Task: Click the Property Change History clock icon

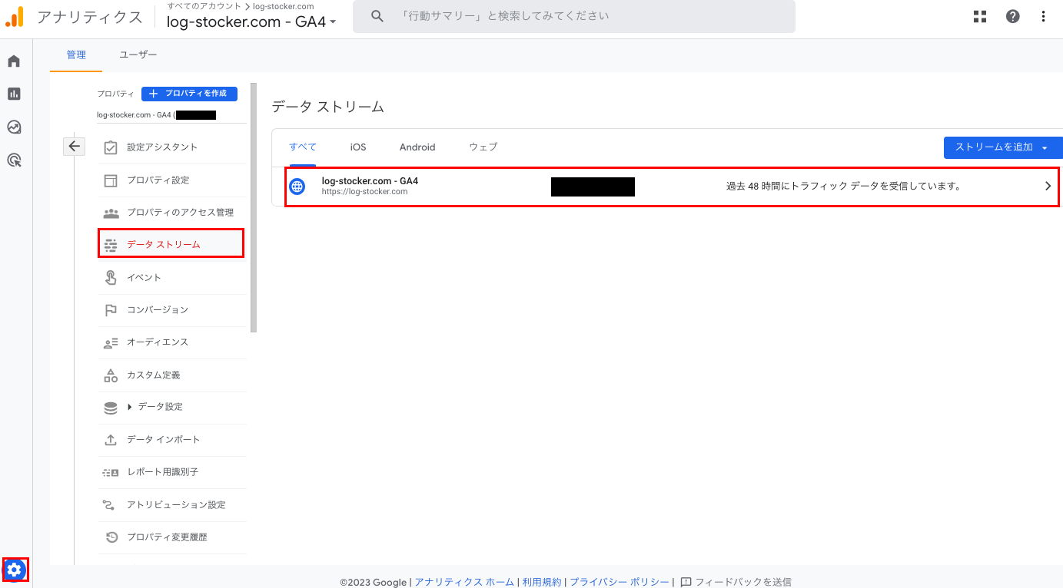Action: point(111,537)
